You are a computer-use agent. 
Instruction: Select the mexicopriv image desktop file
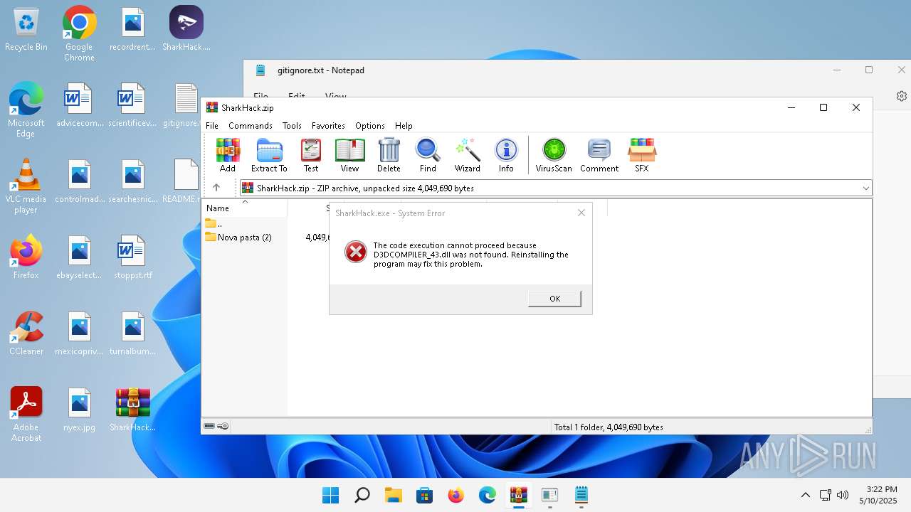[x=79, y=334]
